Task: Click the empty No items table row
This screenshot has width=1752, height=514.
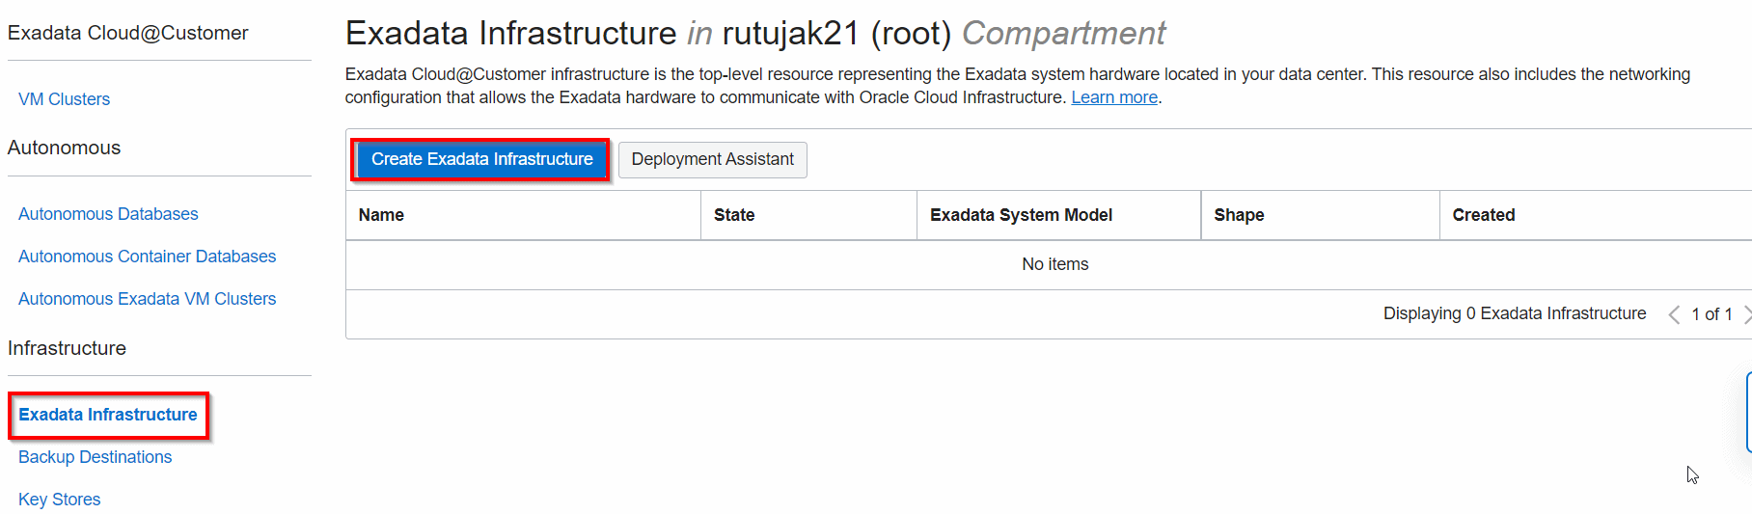Action: tap(1054, 264)
